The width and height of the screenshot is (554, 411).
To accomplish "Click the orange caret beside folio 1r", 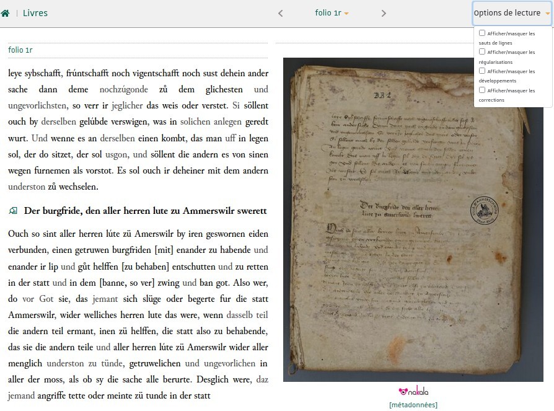I will [346, 14].
